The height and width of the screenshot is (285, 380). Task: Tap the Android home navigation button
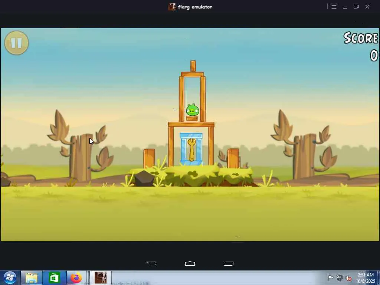[x=190, y=263]
